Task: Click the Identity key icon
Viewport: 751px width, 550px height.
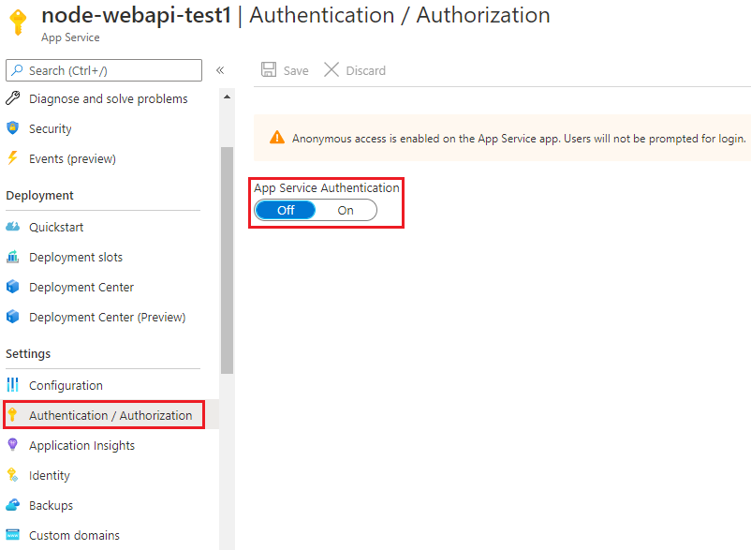Action: pyautogui.click(x=13, y=475)
